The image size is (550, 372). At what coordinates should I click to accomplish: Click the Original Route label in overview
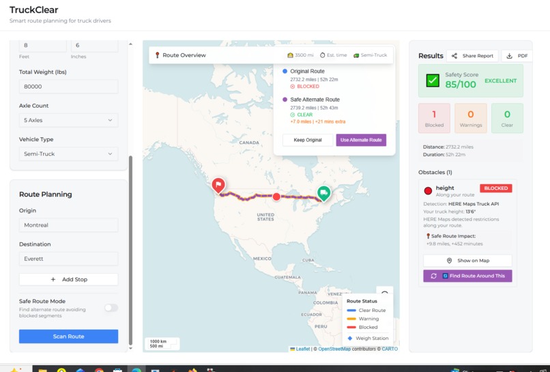click(307, 71)
